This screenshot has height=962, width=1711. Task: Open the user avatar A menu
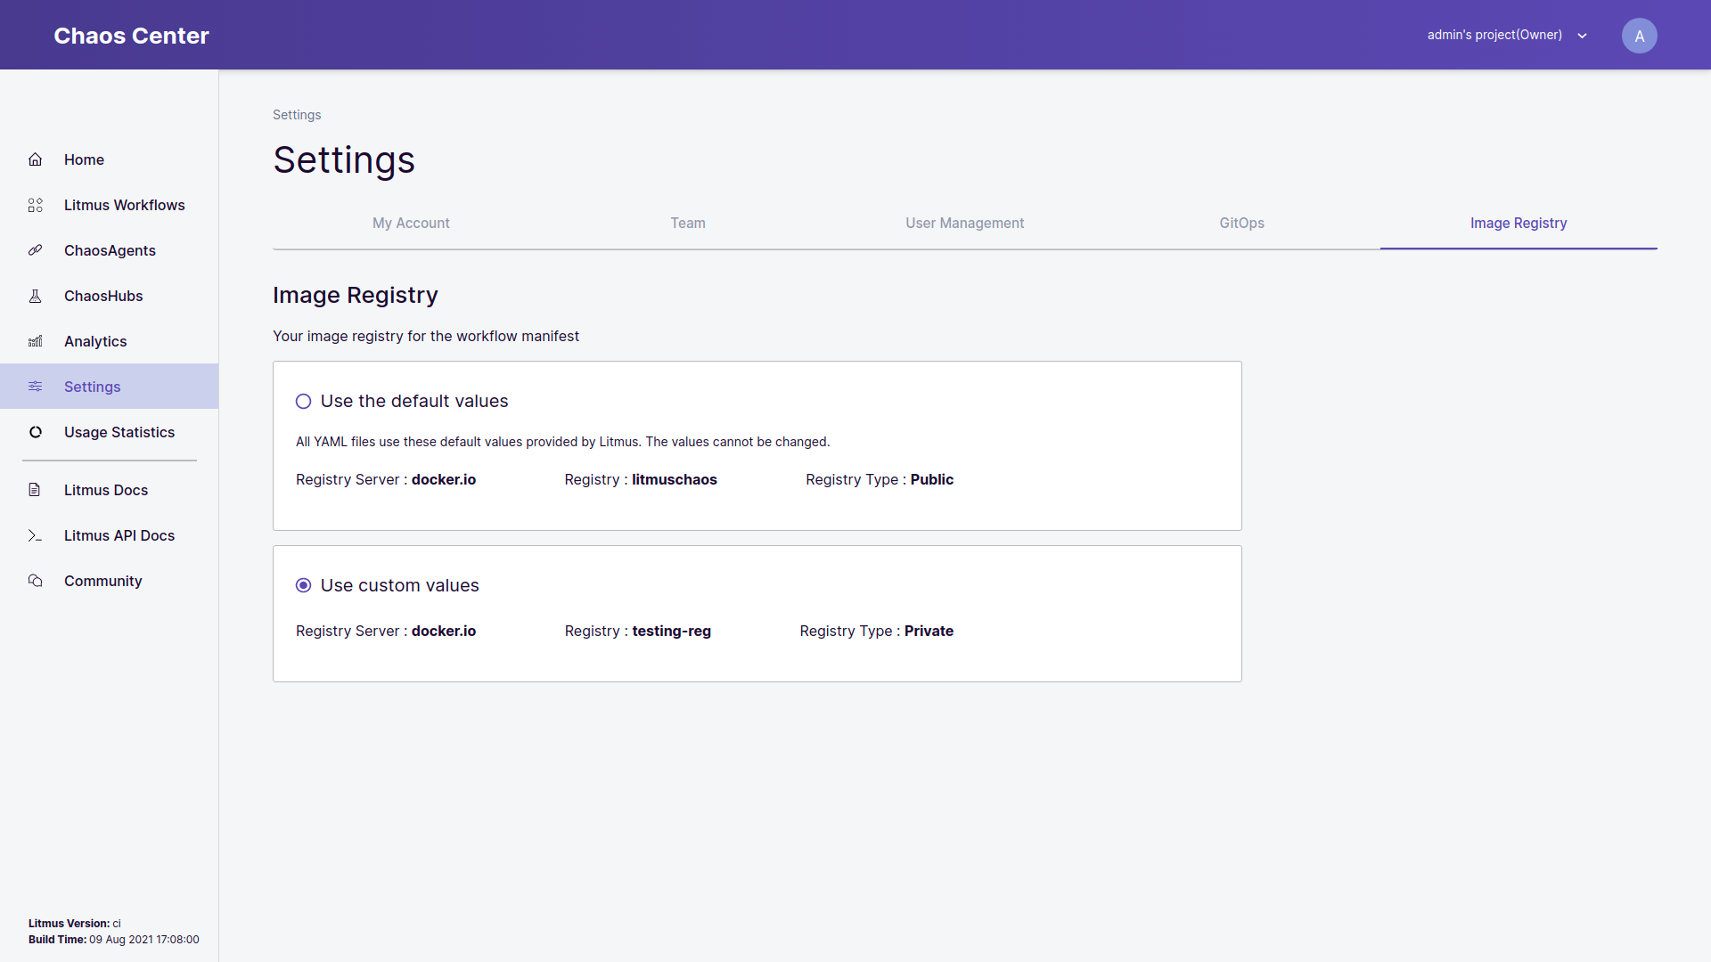(x=1639, y=36)
